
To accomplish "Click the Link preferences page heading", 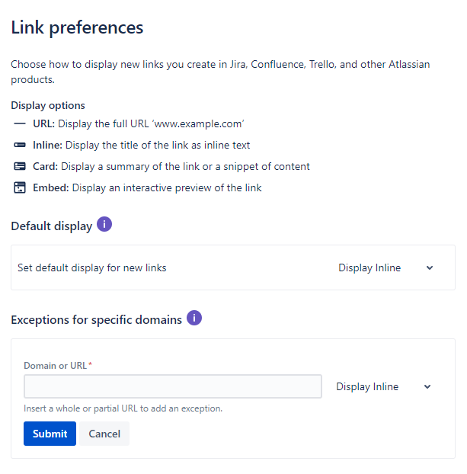I will 77,27.
